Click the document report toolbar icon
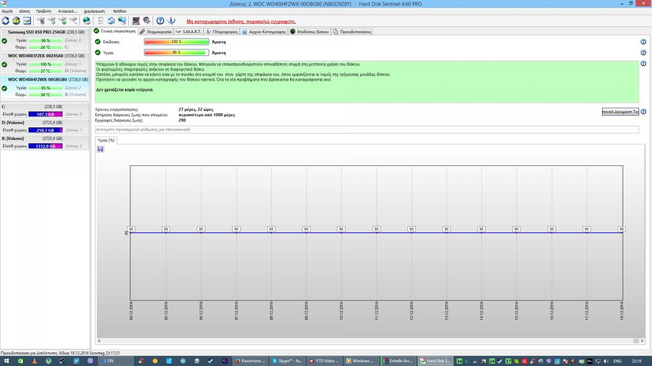 coord(101,21)
